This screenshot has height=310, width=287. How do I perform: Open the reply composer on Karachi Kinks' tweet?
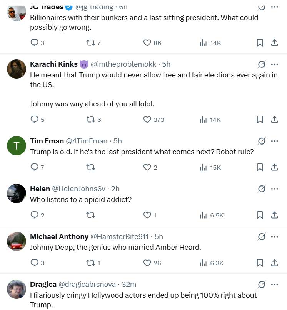pos(34,119)
